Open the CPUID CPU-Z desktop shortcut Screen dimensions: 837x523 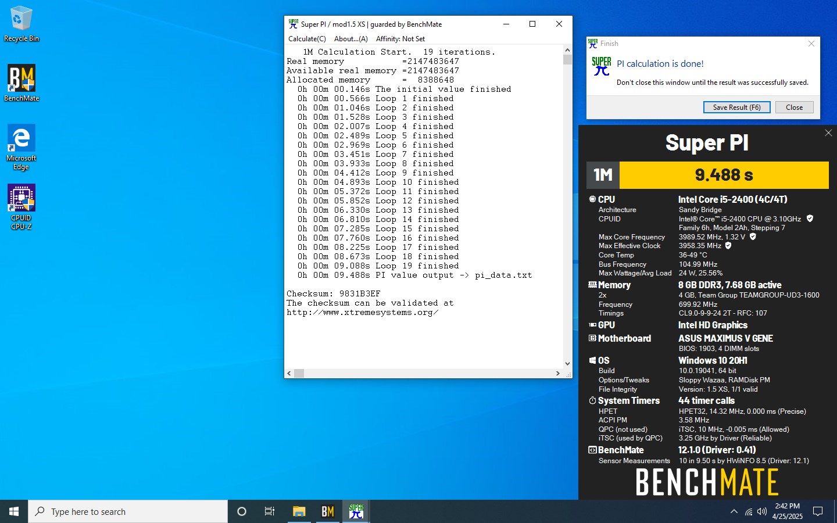click(x=22, y=207)
